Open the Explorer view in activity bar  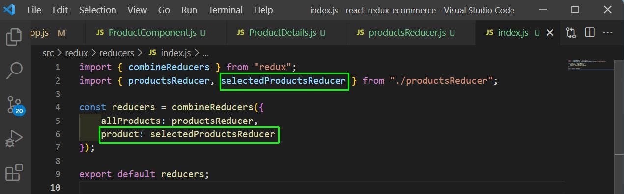[14, 37]
